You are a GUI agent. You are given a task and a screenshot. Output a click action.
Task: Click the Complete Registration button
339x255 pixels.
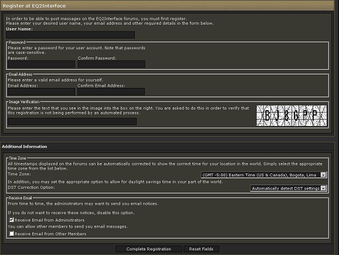pyautogui.click(x=149, y=249)
